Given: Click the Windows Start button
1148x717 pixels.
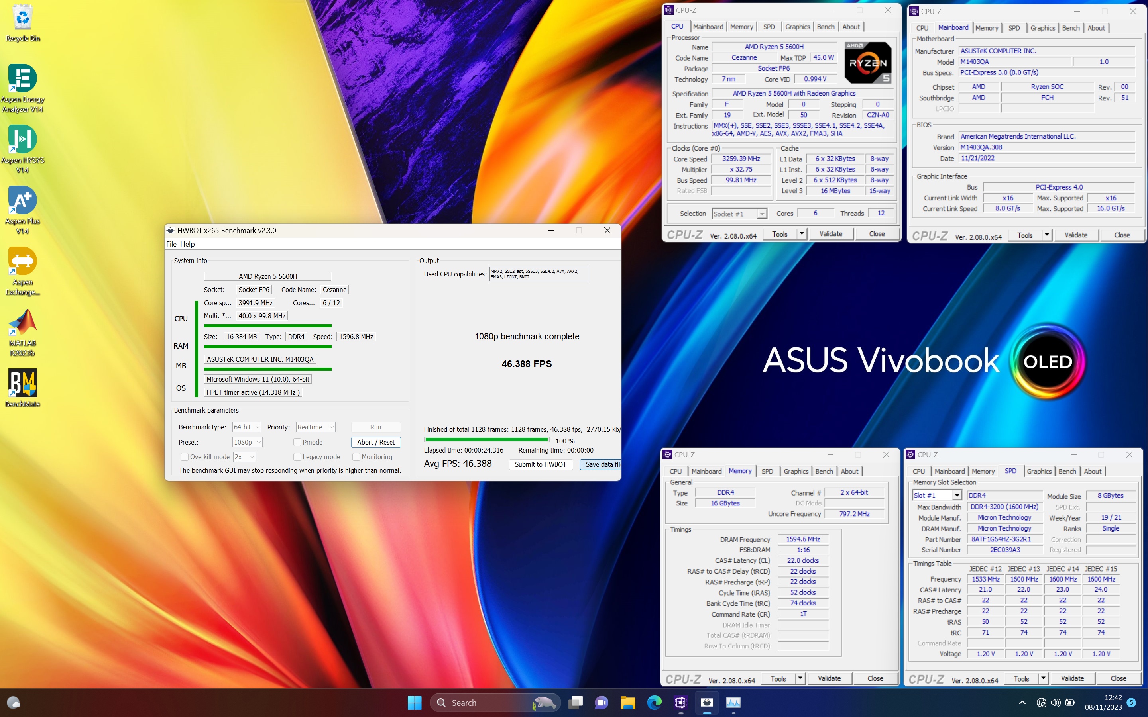Looking at the screenshot, I should click(414, 702).
